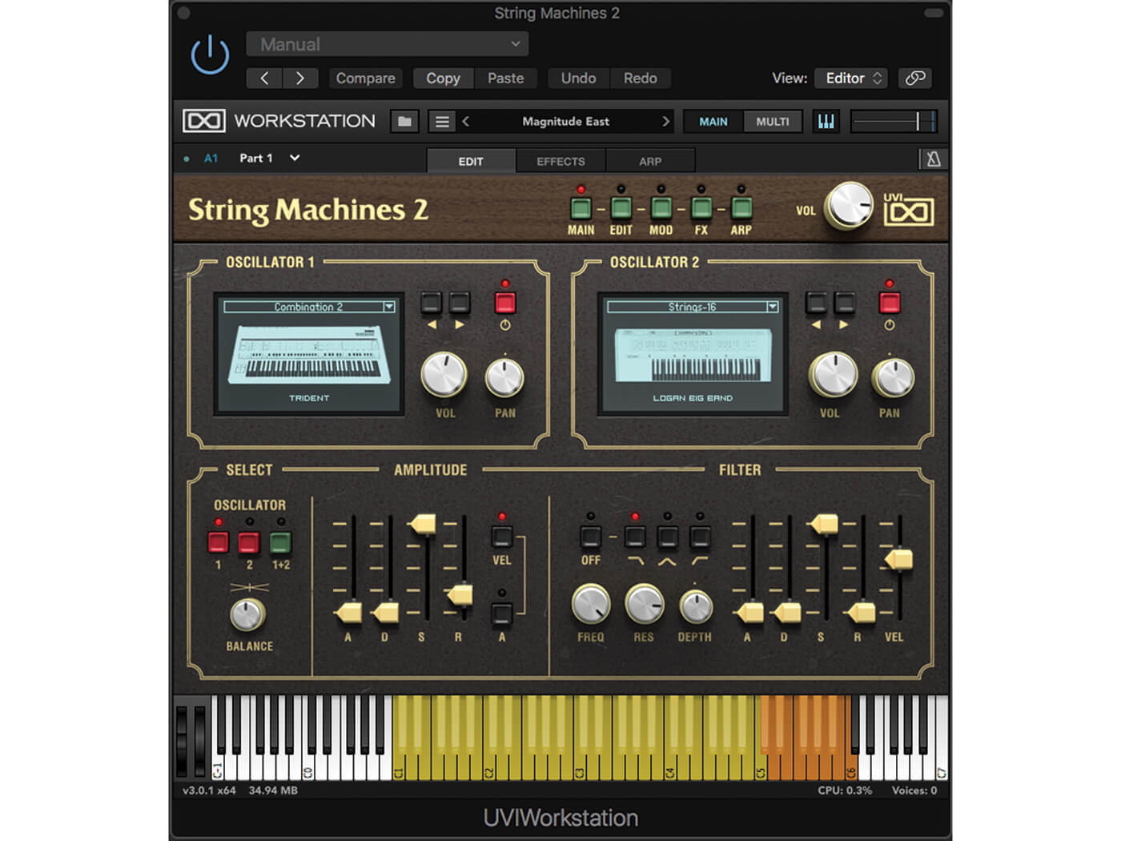Toggle the plugin power bypass icon
This screenshot has height=841, width=1121.
tap(210, 54)
